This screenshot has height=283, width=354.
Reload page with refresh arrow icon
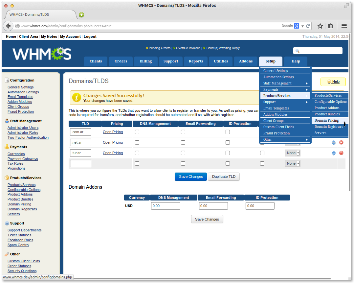[308, 26]
